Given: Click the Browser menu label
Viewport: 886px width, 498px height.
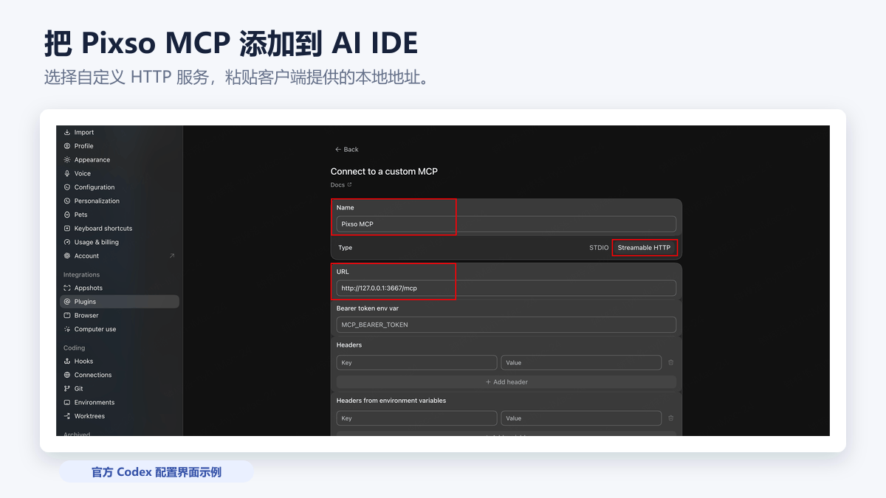Looking at the screenshot, I should coord(86,316).
